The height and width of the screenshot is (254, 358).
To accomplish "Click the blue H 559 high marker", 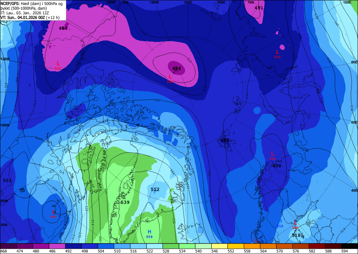I will pyautogui.click(x=149, y=234).
